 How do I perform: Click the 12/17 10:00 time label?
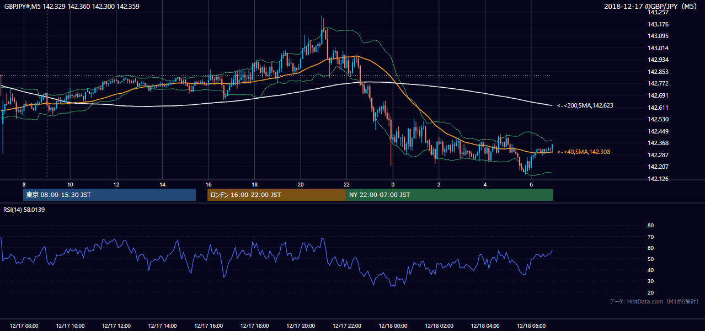(x=70, y=326)
